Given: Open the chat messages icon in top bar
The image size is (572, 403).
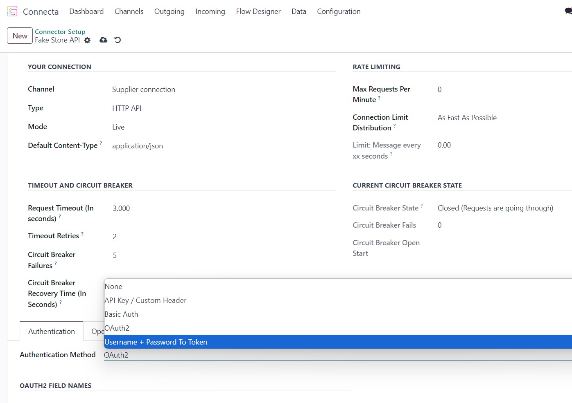Looking at the screenshot, I should pos(568,11).
